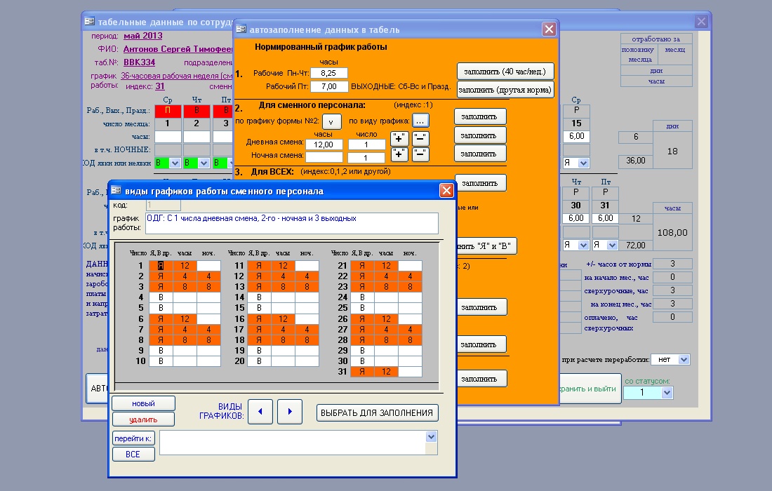Screen dimensions: 772x491
Task: Click day shift 'число' field
Action: click(x=366, y=144)
